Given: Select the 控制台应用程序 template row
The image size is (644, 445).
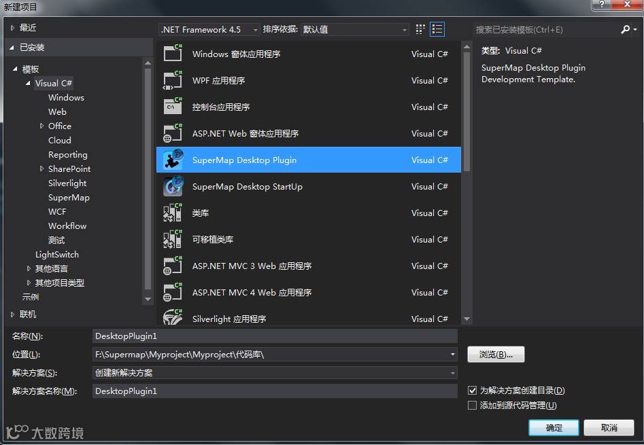Looking at the screenshot, I should pyautogui.click(x=309, y=107).
